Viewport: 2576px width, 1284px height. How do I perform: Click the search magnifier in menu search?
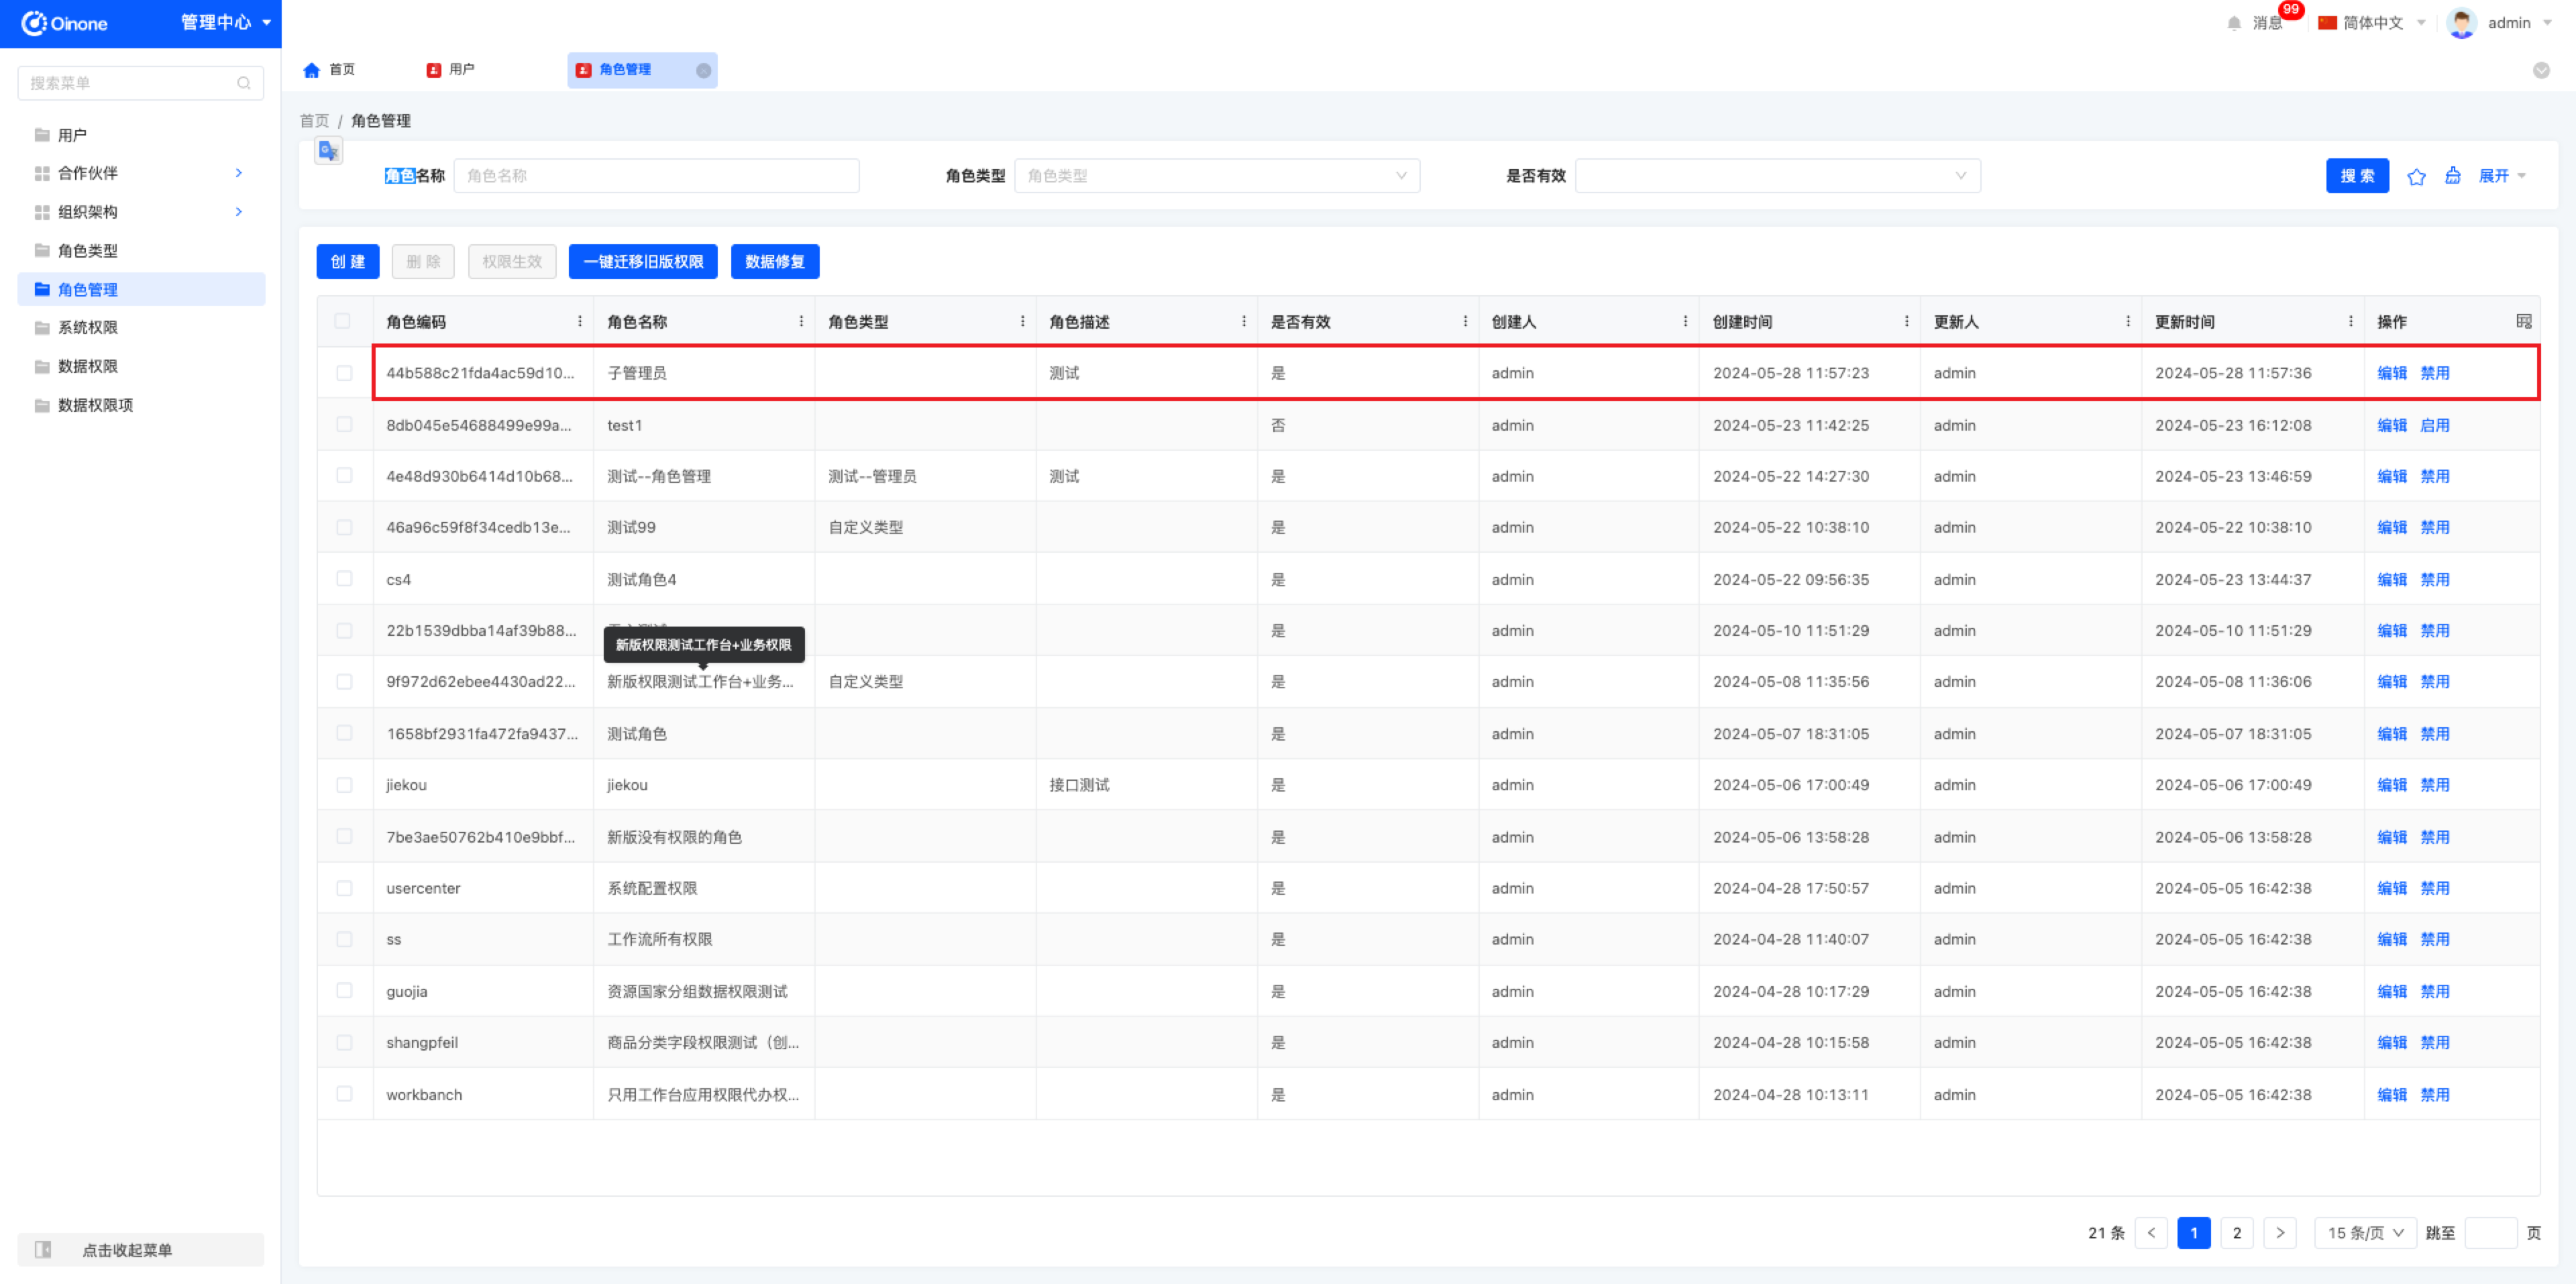(x=243, y=83)
